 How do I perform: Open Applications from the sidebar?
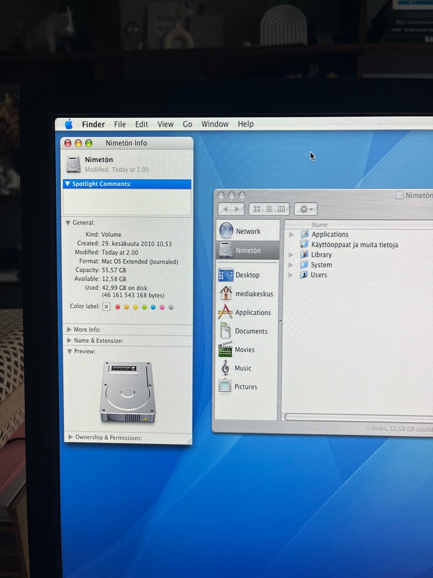point(246,312)
